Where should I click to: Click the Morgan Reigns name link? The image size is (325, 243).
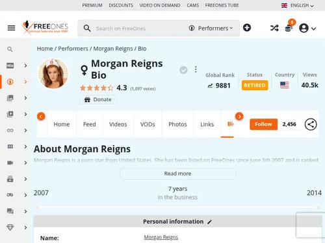161,237
